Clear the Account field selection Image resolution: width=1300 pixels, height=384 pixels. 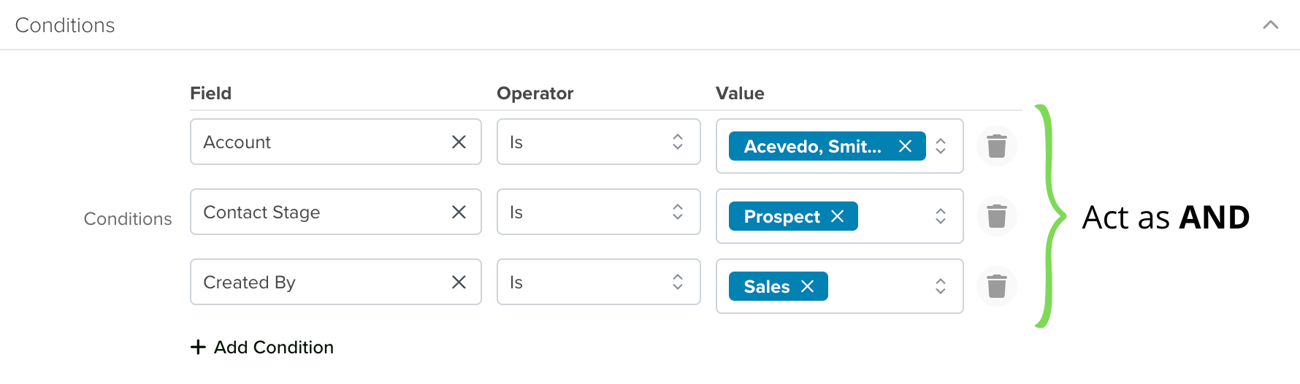point(459,142)
